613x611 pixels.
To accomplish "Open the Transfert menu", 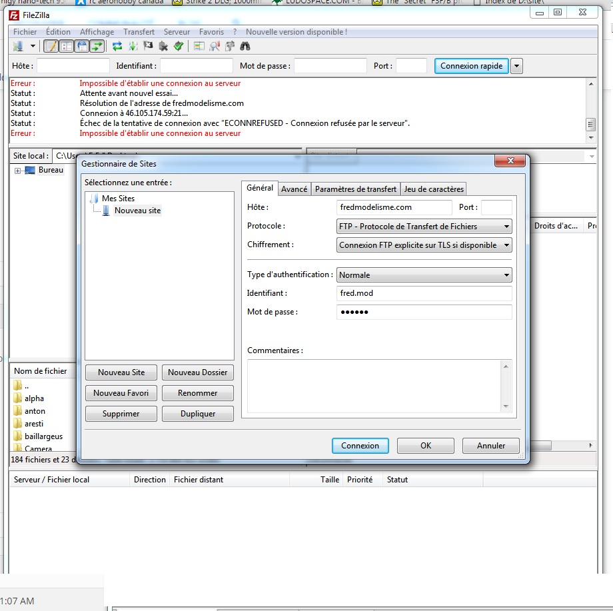I will point(139,32).
